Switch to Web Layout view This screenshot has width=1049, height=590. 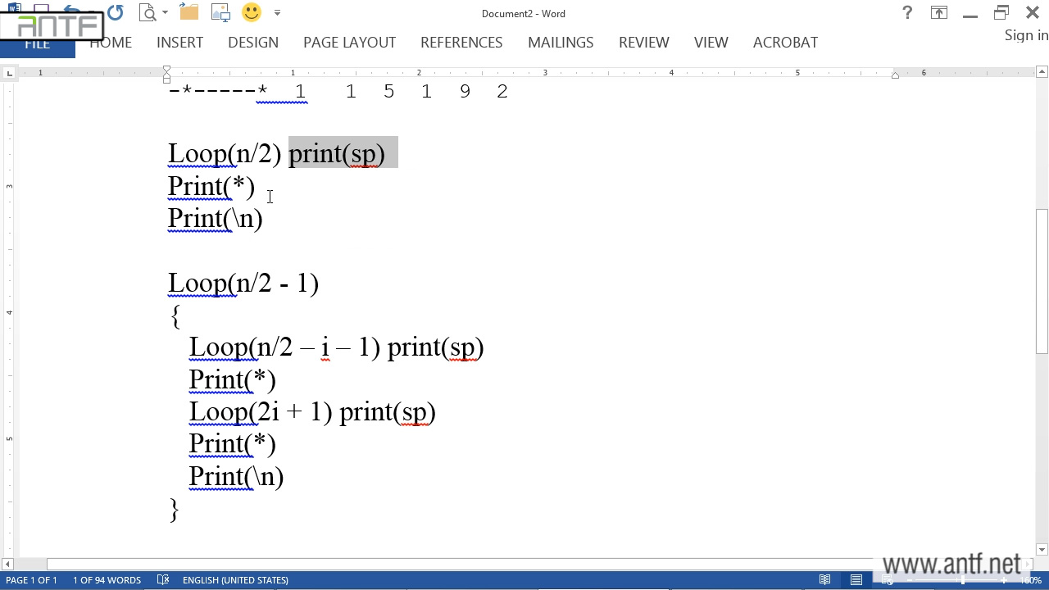click(888, 580)
